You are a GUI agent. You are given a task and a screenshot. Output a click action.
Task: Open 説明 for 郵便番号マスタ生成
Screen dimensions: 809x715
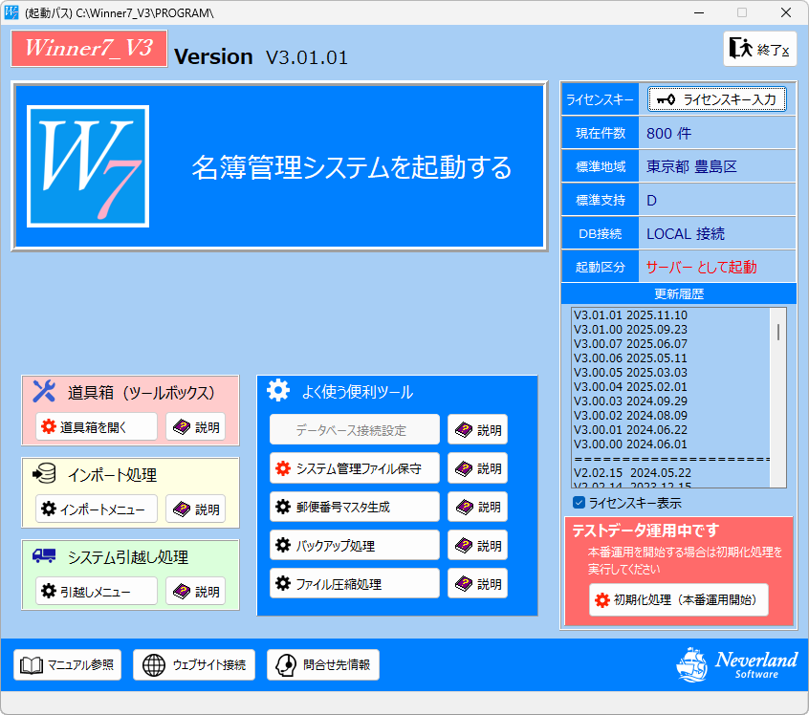point(478,507)
